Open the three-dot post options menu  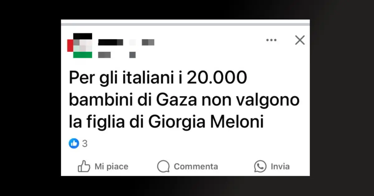point(271,40)
